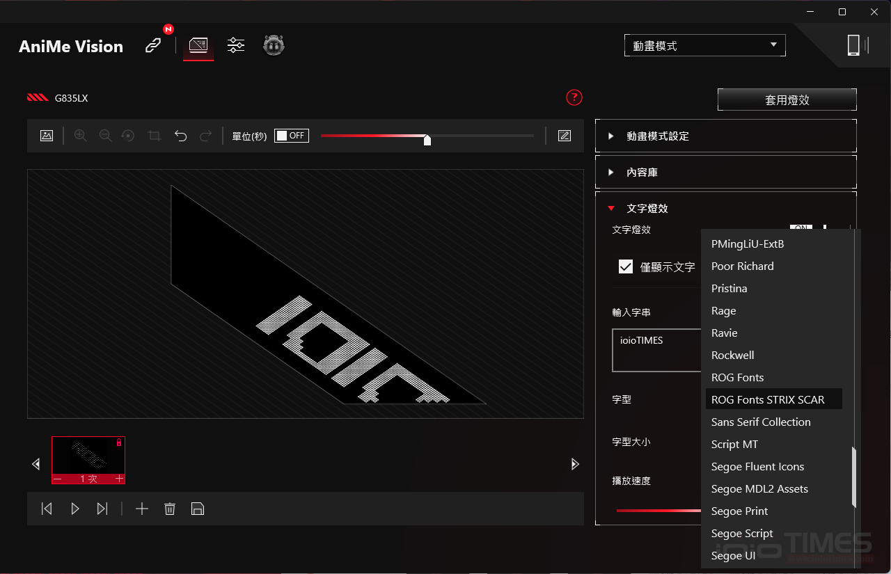Skip to the first frame
Image resolution: width=891 pixels, height=574 pixels.
(x=47, y=509)
